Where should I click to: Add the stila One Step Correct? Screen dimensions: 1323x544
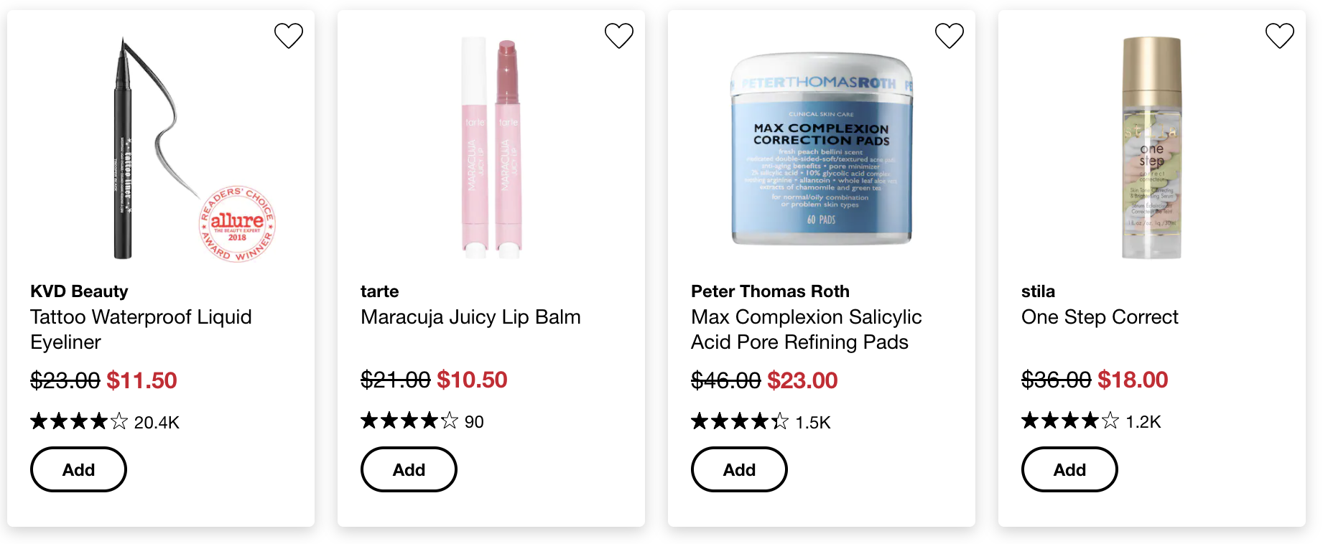click(x=1069, y=469)
